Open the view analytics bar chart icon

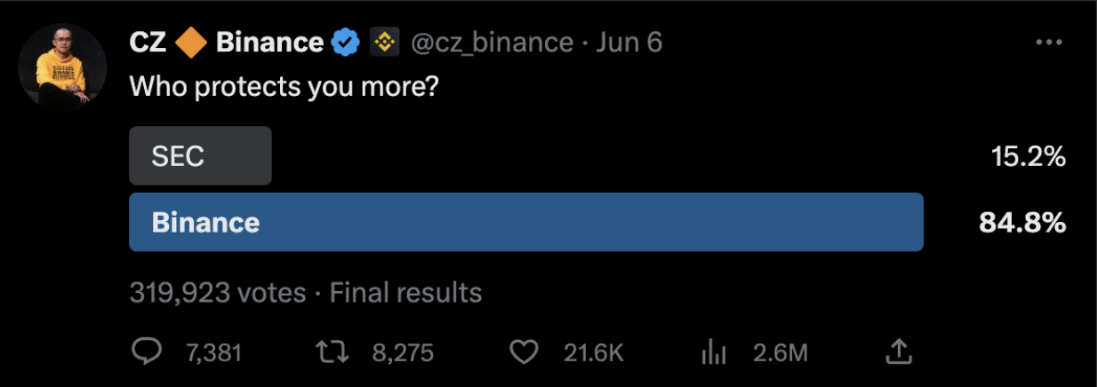click(x=714, y=352)
